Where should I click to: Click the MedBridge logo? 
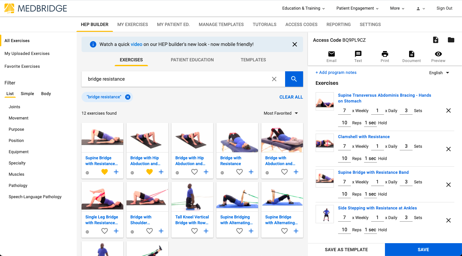coord(36,8)
